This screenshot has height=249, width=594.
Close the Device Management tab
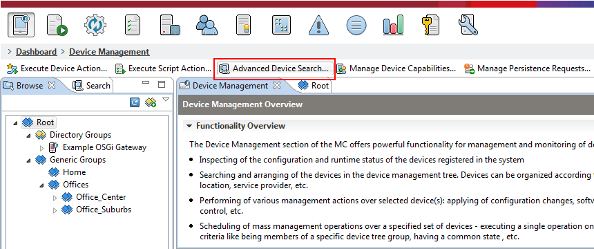(277, 85)
